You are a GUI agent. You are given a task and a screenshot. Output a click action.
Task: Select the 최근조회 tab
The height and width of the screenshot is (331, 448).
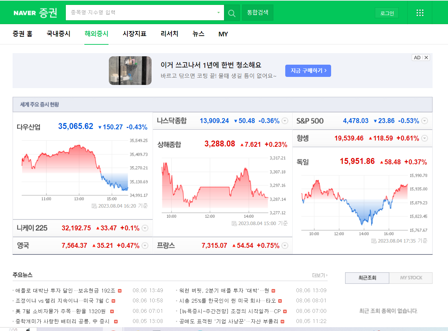[x=367, y=278]
